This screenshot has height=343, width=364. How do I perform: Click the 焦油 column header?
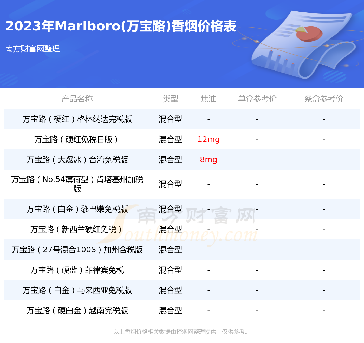coord(209,99)
